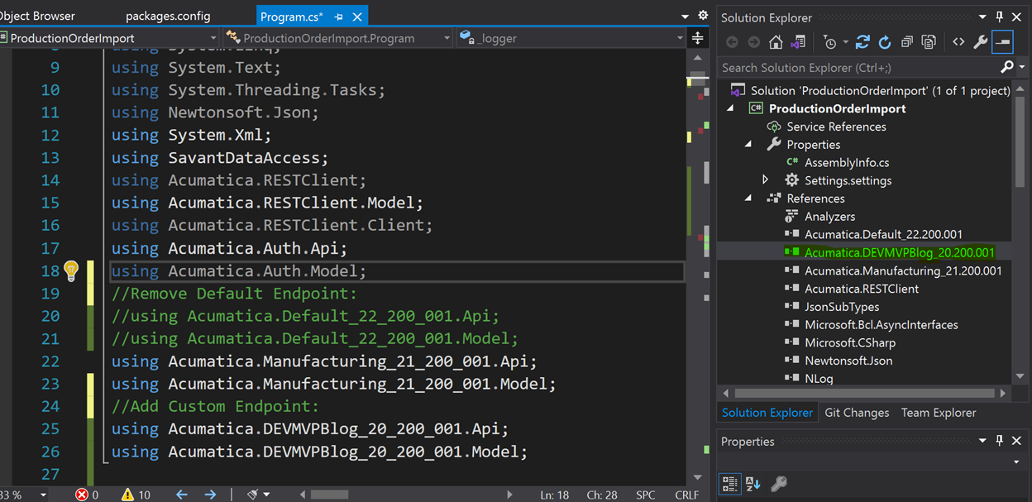Switch to the Git Changes tab

(x=857, y=413)
